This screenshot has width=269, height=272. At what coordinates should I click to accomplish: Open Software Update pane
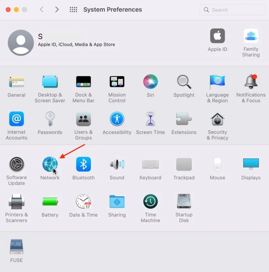[x=16, y=164]
